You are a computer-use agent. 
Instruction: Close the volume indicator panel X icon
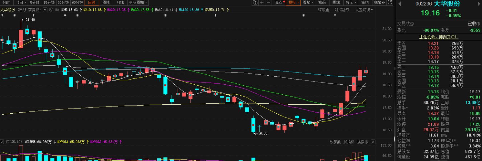coord(373,142)
